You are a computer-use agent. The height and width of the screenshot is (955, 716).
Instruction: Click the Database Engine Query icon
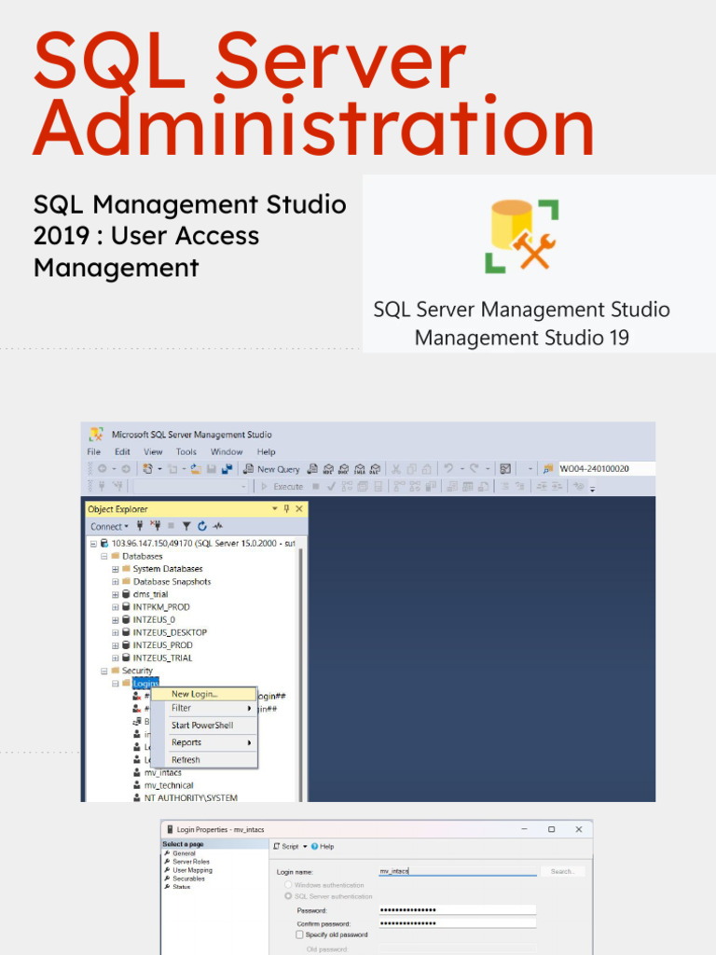[312, 469]
